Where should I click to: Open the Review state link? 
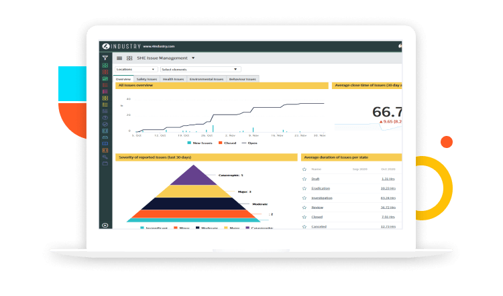(317, 208)
